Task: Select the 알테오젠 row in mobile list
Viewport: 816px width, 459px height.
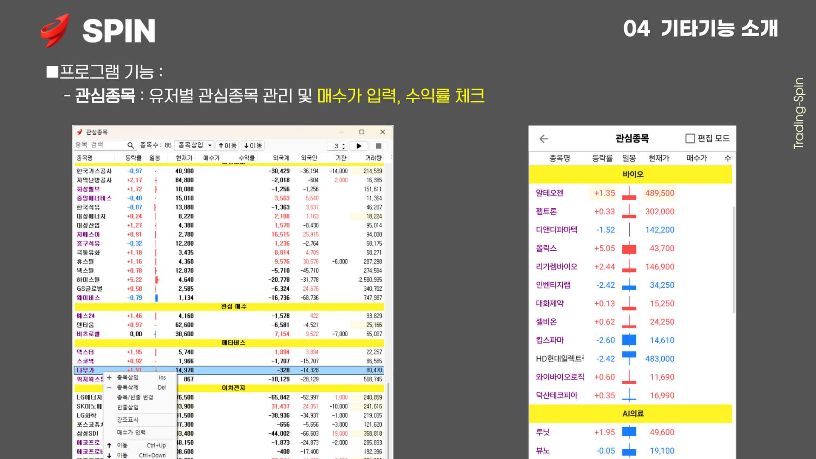Action: tap(550, 193)
